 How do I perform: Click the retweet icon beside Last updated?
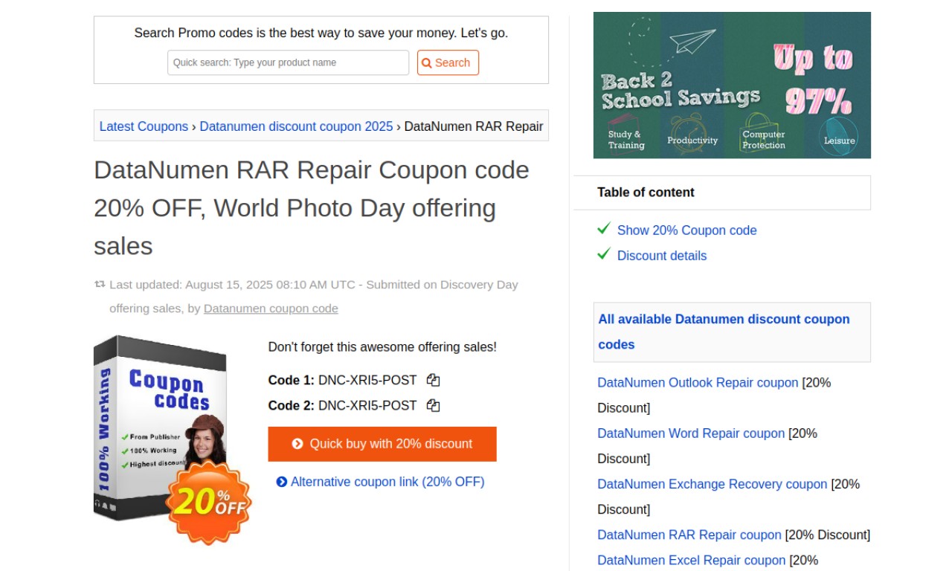tap(100, 284)
